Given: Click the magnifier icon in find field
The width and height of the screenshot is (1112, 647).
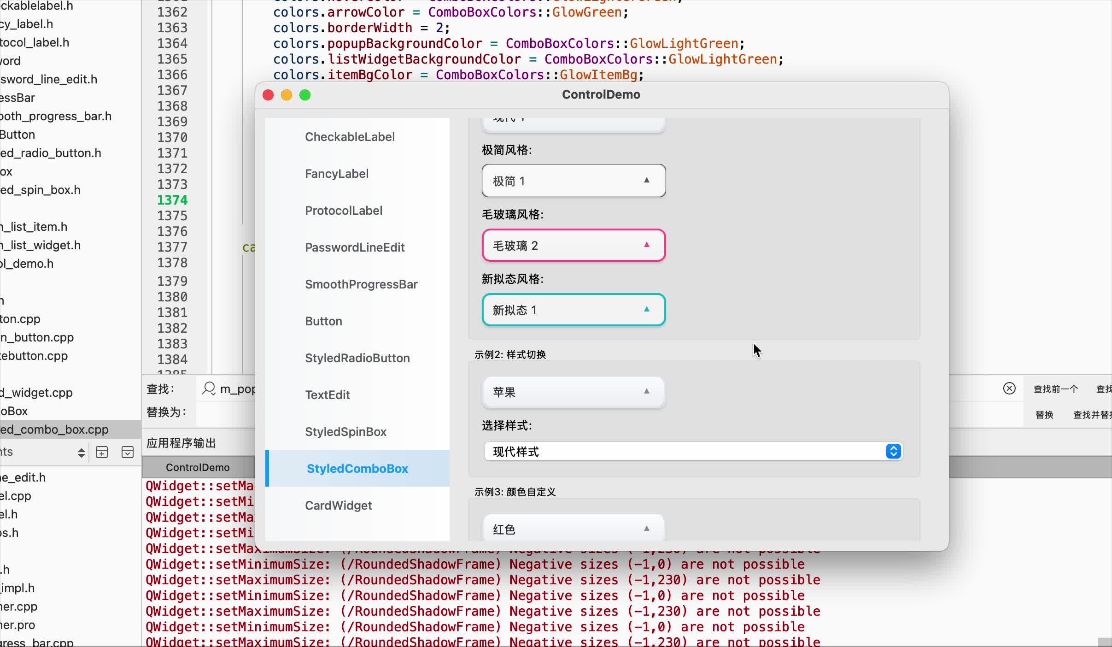Looking at the screenshot, I should point(209,388).
